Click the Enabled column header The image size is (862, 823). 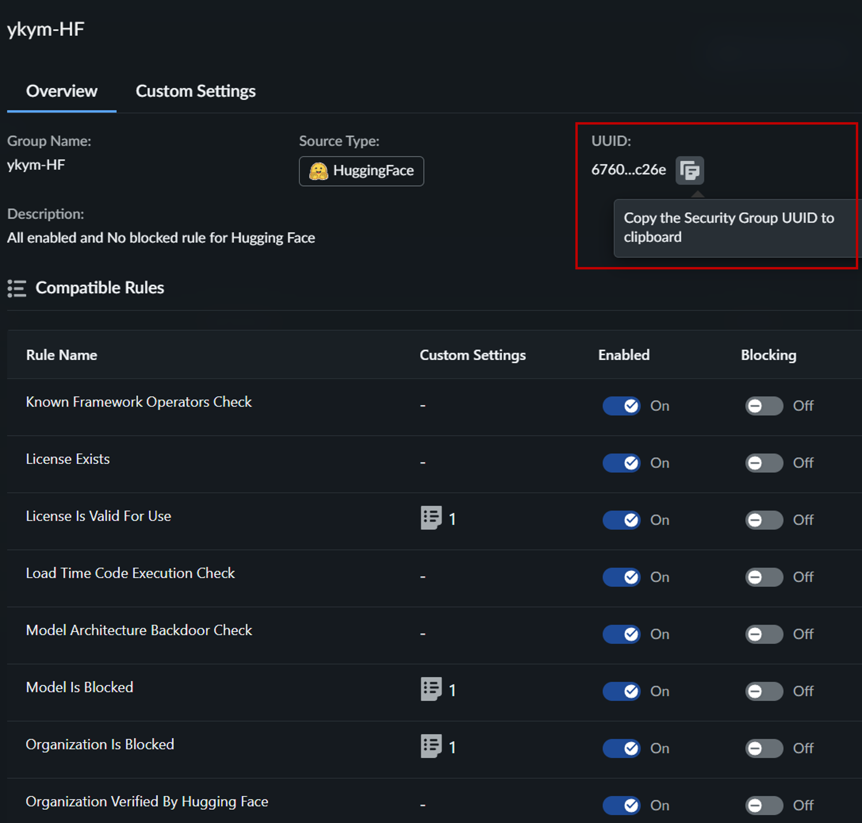coord(624,355)
